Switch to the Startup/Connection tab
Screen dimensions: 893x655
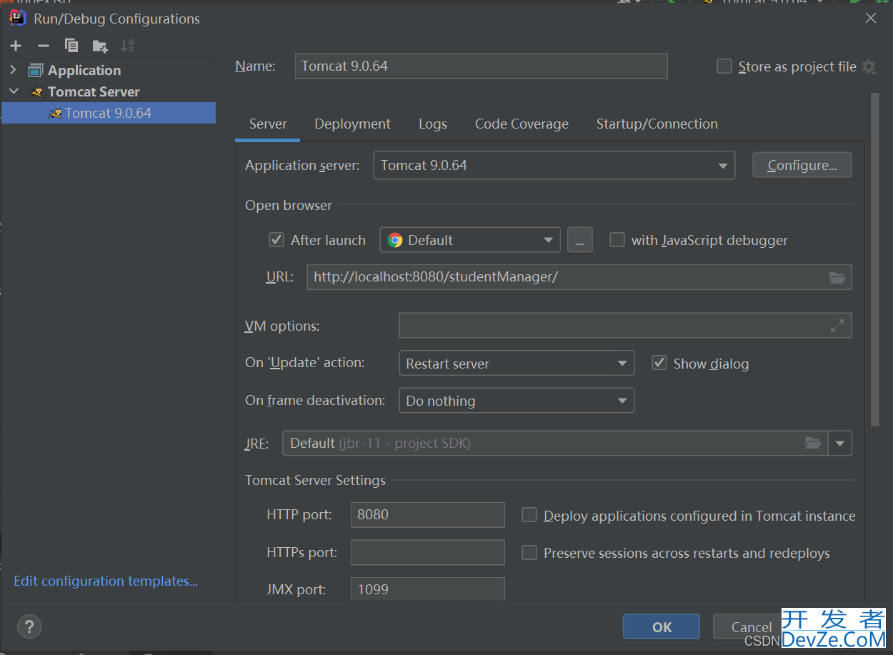(x=657, y=124)
